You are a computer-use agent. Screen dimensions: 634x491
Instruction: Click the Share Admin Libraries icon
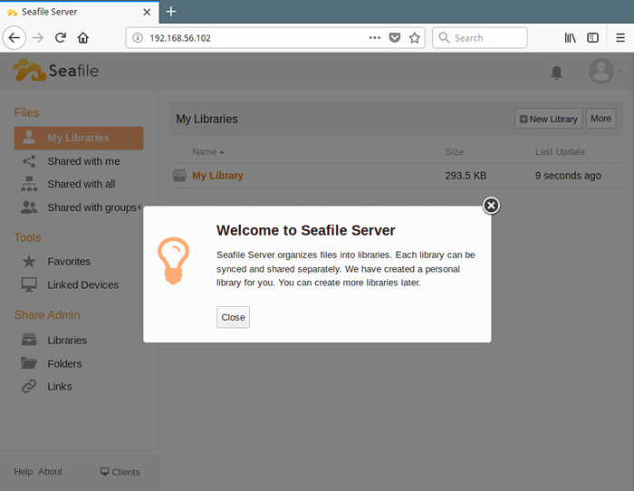point(29,341)
